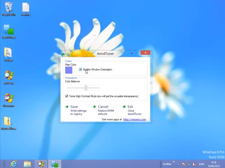225x168 pixels.
Task: Click the "Get more apps at" text
Action: [x=112, y=119]
